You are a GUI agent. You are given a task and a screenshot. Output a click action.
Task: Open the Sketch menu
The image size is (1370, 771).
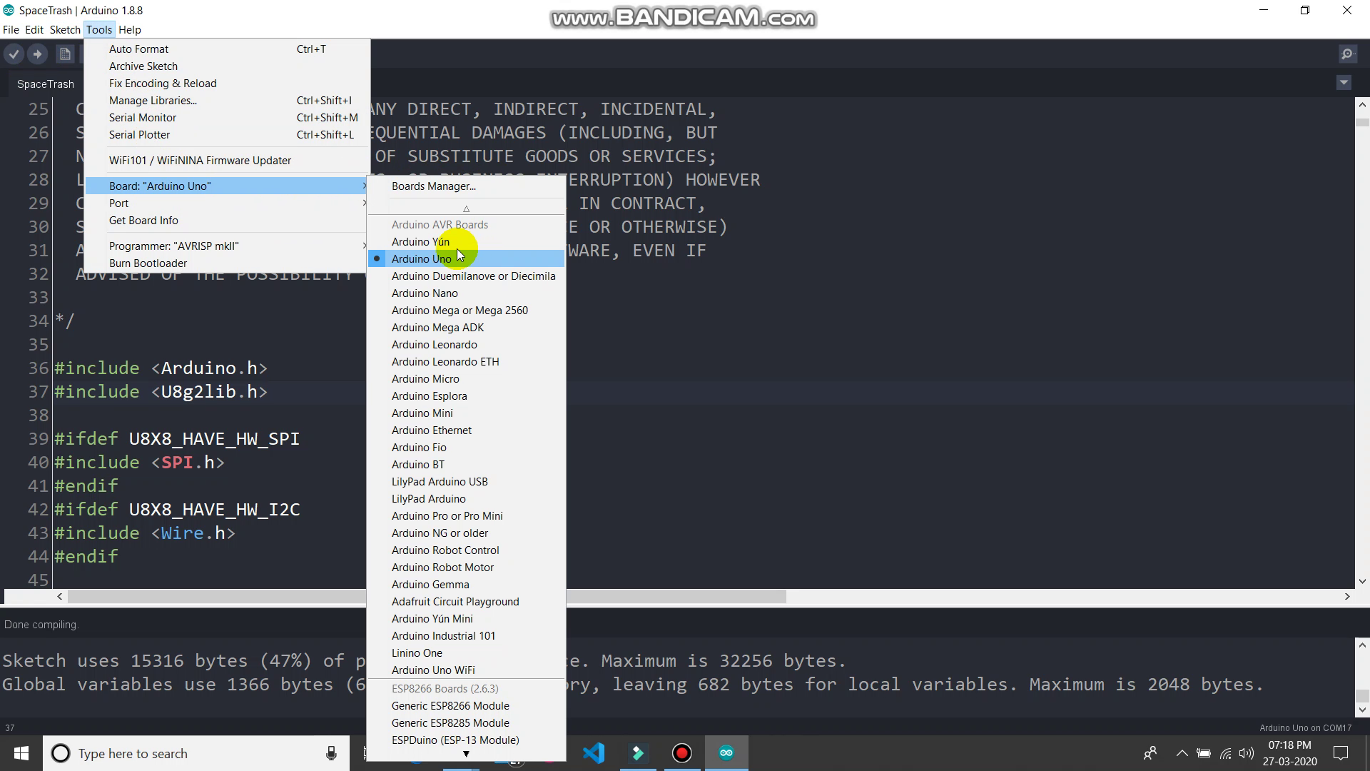coord(64,30)
